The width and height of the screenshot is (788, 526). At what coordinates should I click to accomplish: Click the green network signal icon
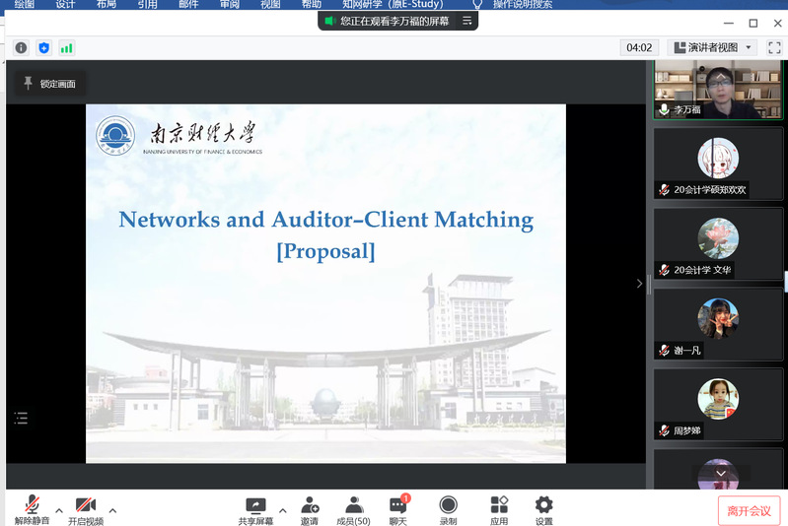coord(66,47)
